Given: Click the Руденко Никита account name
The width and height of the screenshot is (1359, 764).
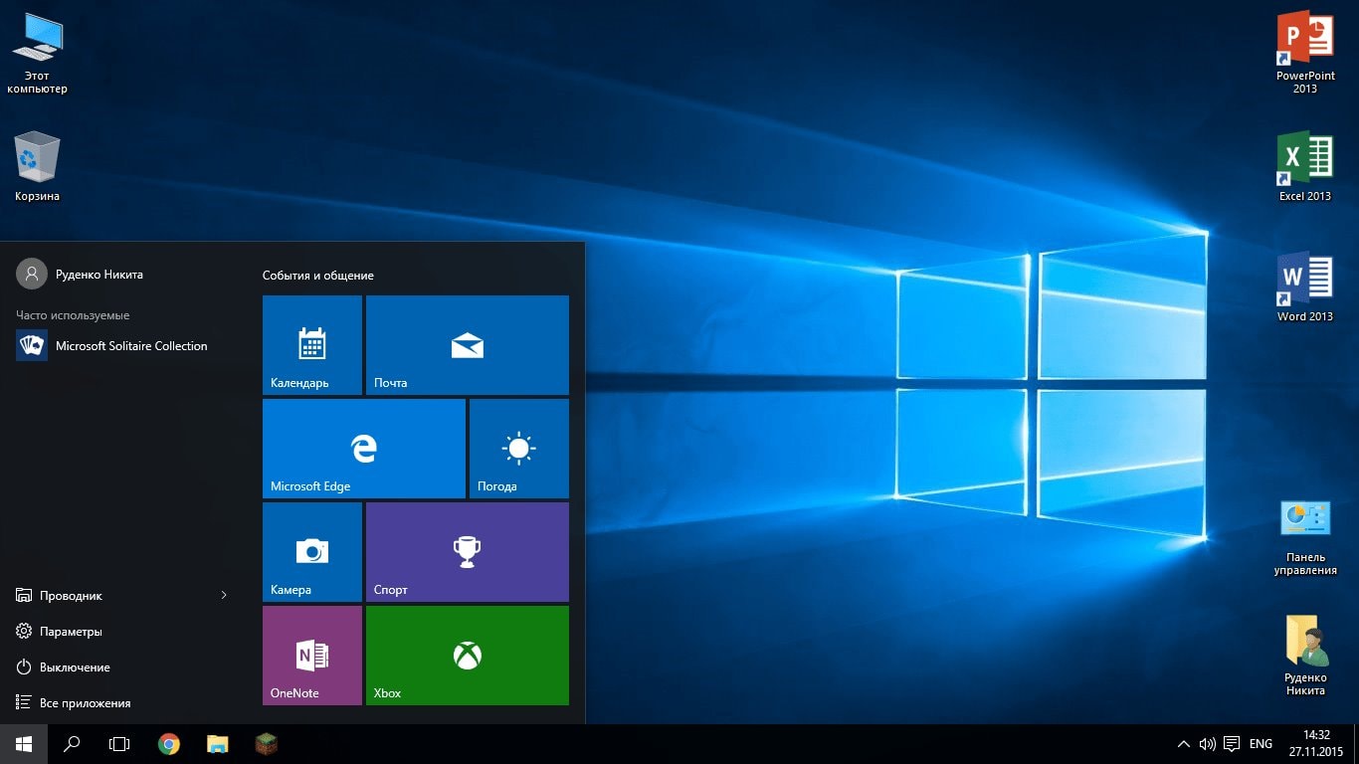Looking at the screenshot, I should coord(102,274).
